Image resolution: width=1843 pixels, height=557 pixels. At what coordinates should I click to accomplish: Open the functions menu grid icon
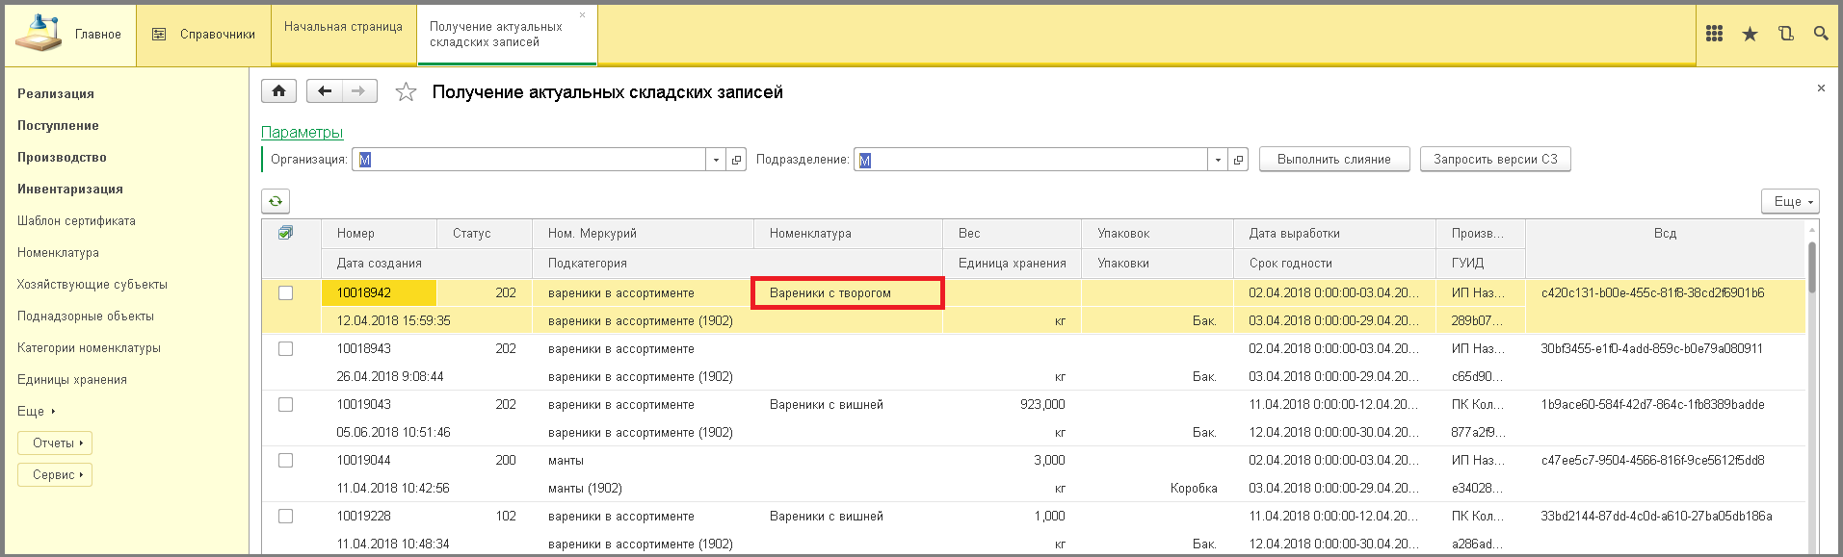pos(1714,34)
